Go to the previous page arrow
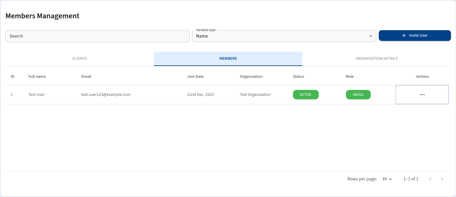 point(430,179)
